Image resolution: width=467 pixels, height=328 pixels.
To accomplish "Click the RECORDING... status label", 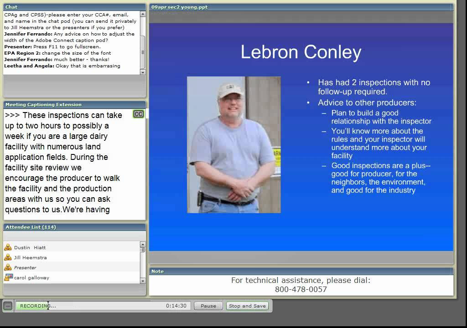I will tap(38, 306).
